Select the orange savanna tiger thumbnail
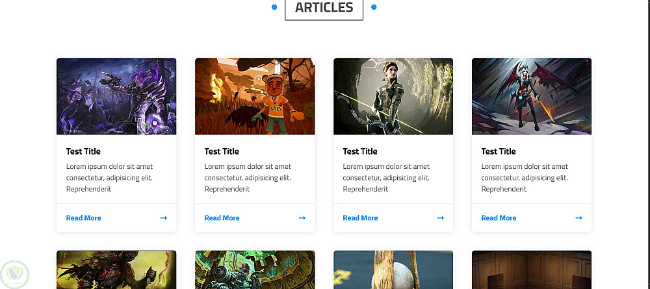 coord(255,96)
